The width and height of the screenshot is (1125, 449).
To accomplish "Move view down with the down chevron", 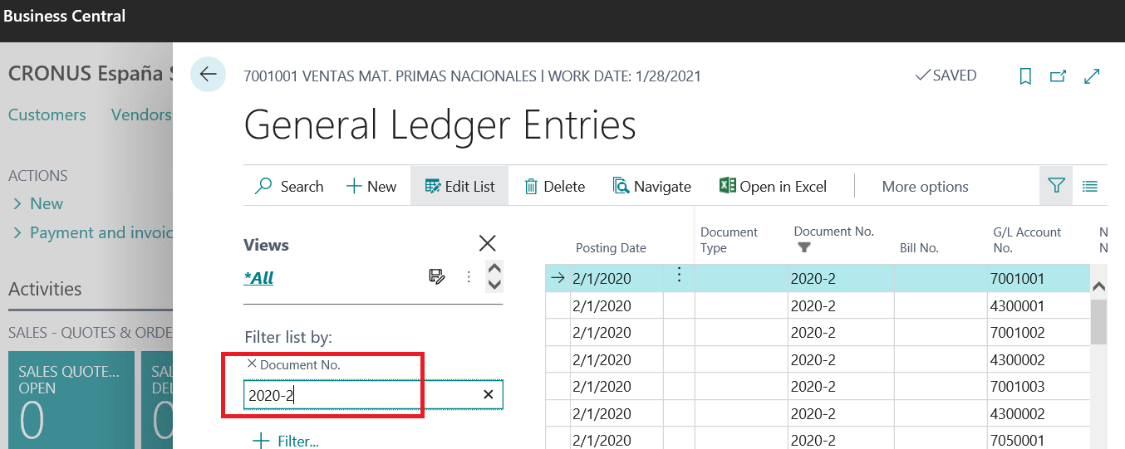I will click(x=494, y=285).
